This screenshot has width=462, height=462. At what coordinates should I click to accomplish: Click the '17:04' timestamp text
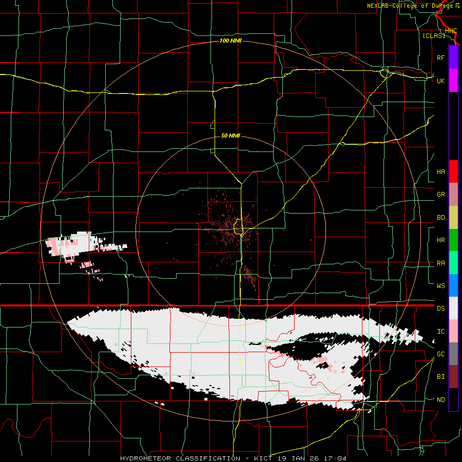[336, 458]
